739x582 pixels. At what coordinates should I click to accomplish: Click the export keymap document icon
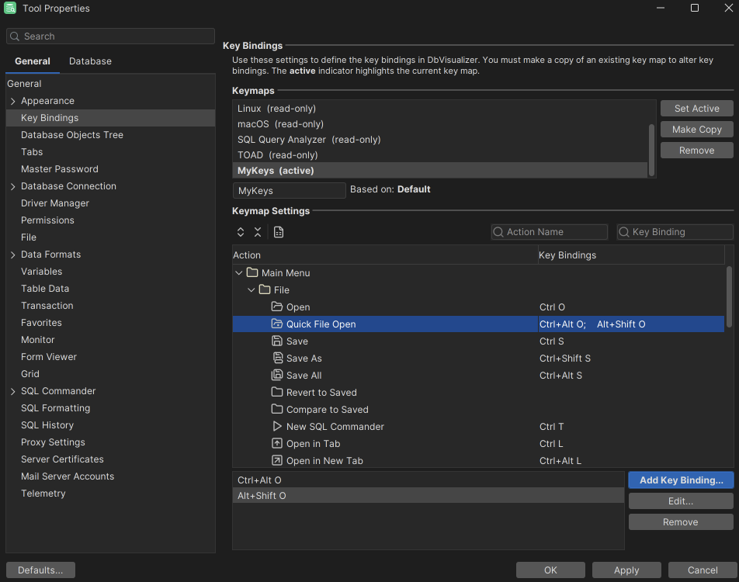tap(279, 231)
